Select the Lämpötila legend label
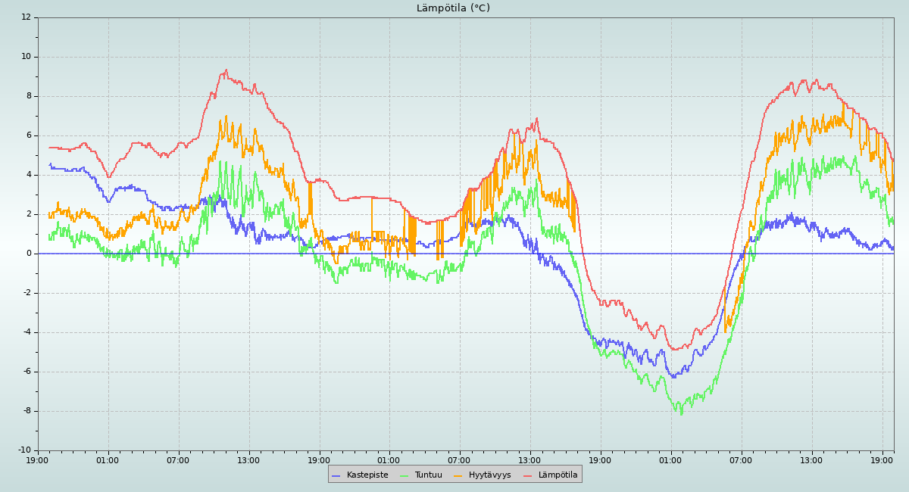Viewport: 909px width, 492px height. [x=558, y=475]
